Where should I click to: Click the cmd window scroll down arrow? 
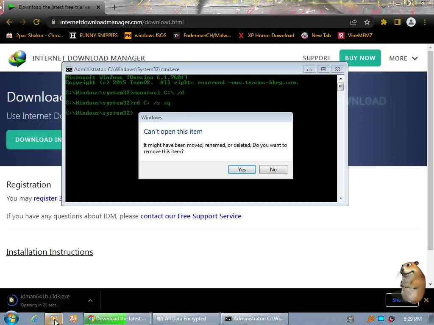[x=341, y=198]
